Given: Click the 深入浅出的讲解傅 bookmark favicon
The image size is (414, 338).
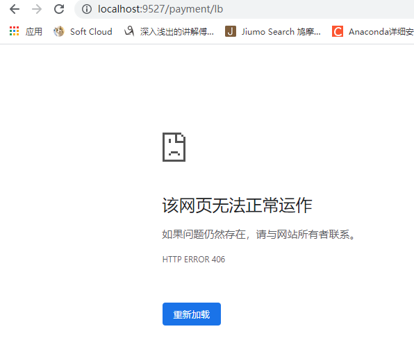Looking at the screenshot, I should point(129,31).
